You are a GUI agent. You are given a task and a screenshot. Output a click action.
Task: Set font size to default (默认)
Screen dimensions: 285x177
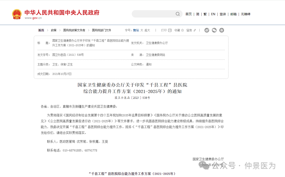click(136, 30)
